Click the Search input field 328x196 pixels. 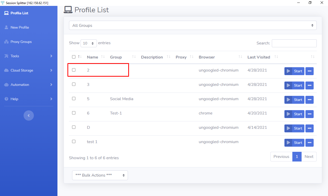point(294,43)
